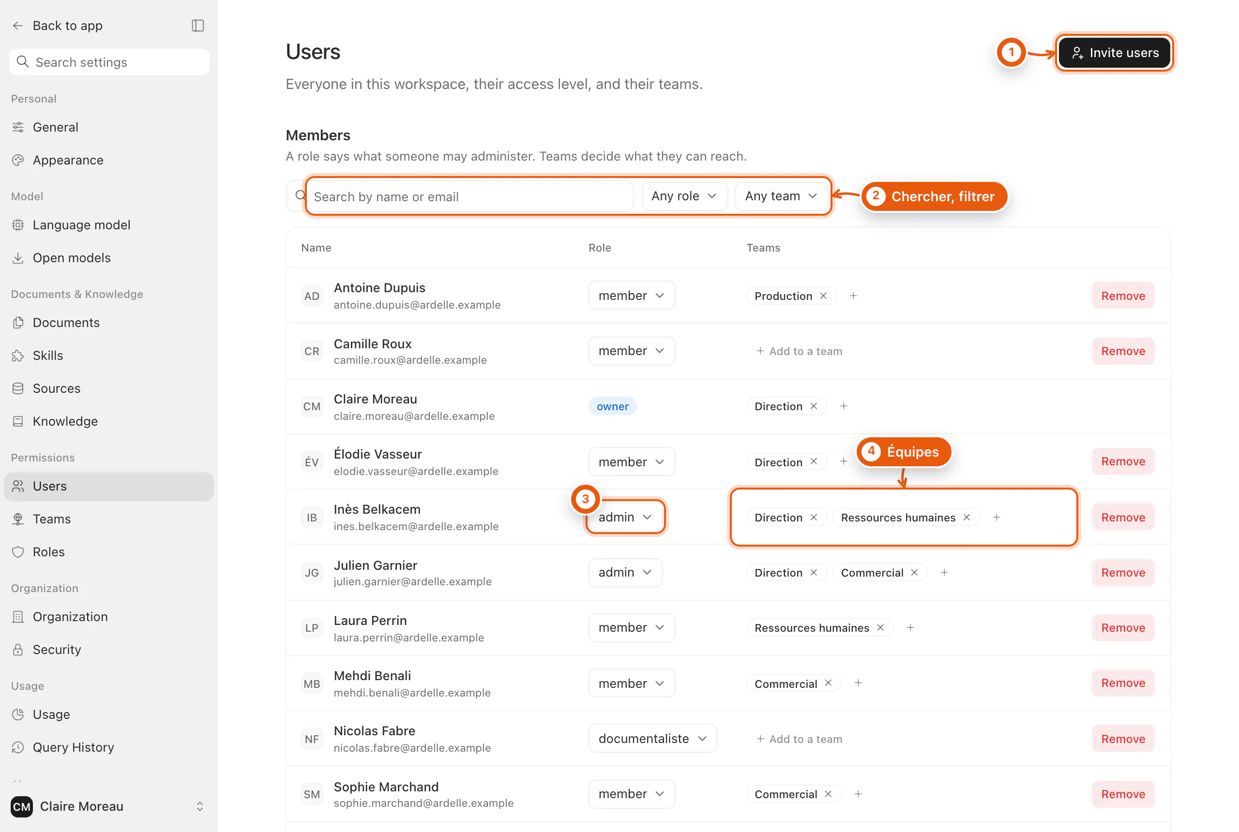Add team plus icon for Inès Belkacem
This screenshot has height=832, width=1239.
point(997,518)
